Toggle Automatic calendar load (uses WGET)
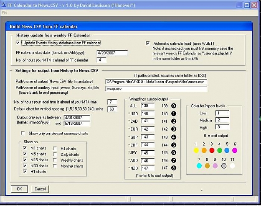 coord(148,43)
